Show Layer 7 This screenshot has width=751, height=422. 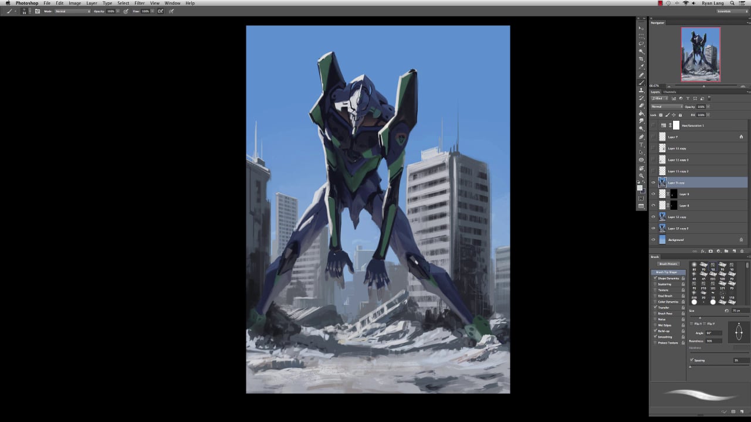pos(653,137)
